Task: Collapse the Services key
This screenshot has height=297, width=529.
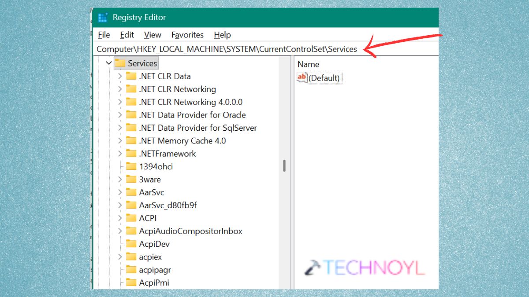Action: coord(109,63)
